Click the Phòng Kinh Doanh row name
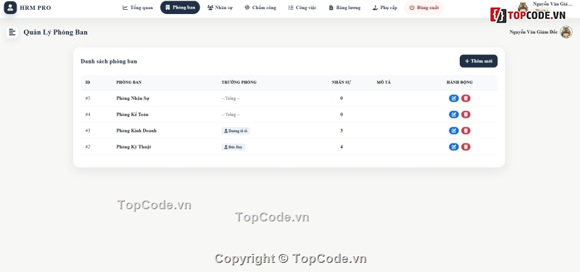Viewport: 580px width, 272px height. 137,131
